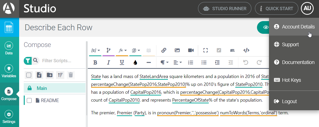The image size is (319, 127).
Task: Add a new script file
Action: [x=39, y=75]
